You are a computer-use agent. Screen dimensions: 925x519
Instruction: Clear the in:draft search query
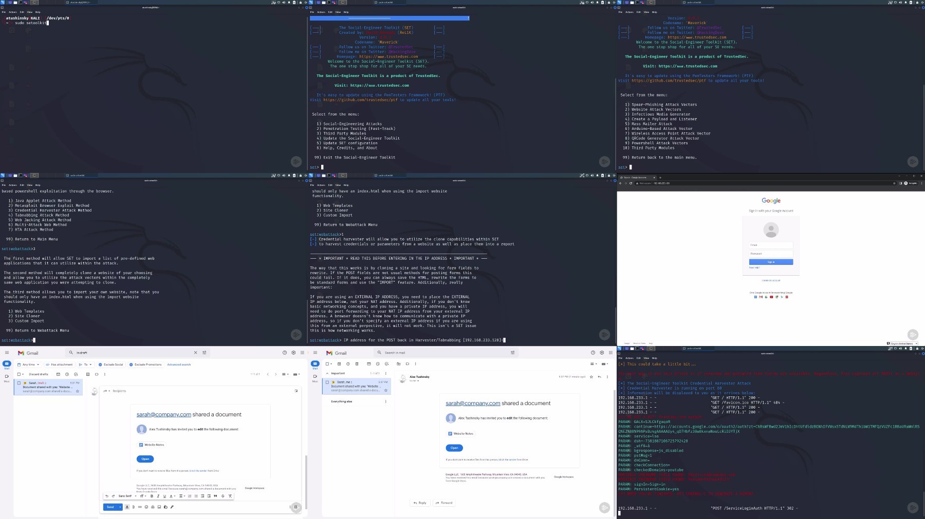point(195,353)
